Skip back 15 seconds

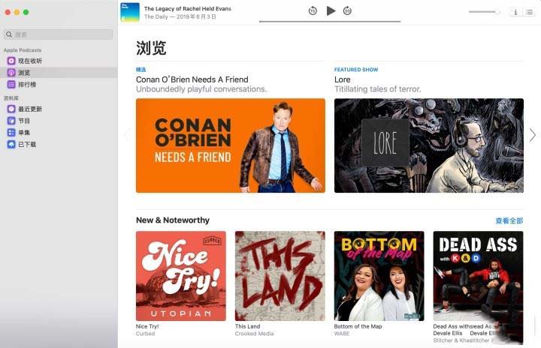pyautogui.click(x=313, y=11)
